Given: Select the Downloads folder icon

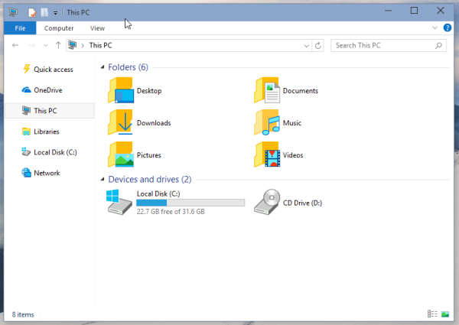Looking at the screenshot, I should click(x=121, y=122).
